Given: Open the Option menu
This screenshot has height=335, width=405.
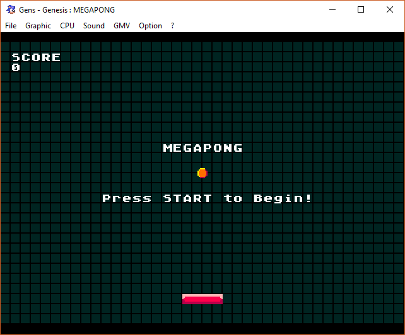Looking at the screenshot, I should (150, 26).
